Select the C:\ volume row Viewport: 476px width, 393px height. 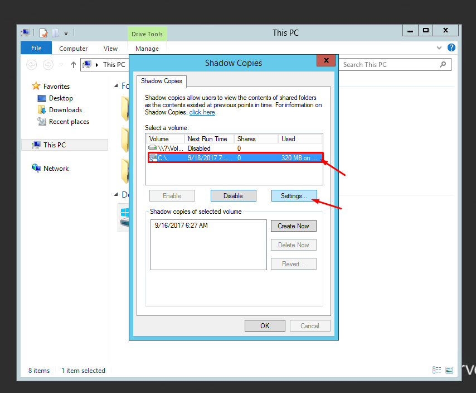point(235,158)
